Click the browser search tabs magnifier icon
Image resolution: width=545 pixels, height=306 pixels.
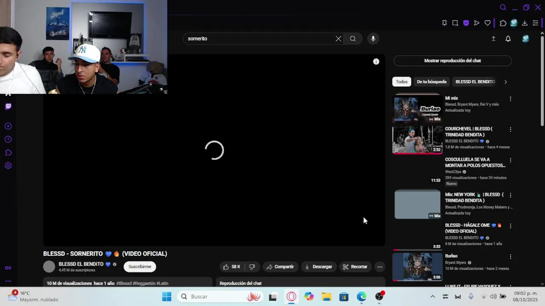pyautogui.click(x=503, y=7)
